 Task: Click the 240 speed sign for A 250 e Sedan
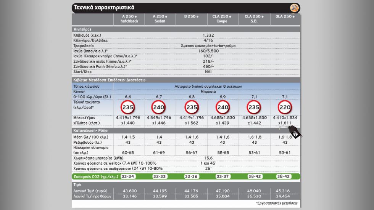tap(159, 107)
